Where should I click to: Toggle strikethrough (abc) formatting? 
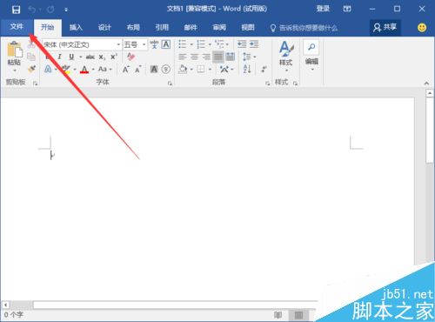pos(90,57)
